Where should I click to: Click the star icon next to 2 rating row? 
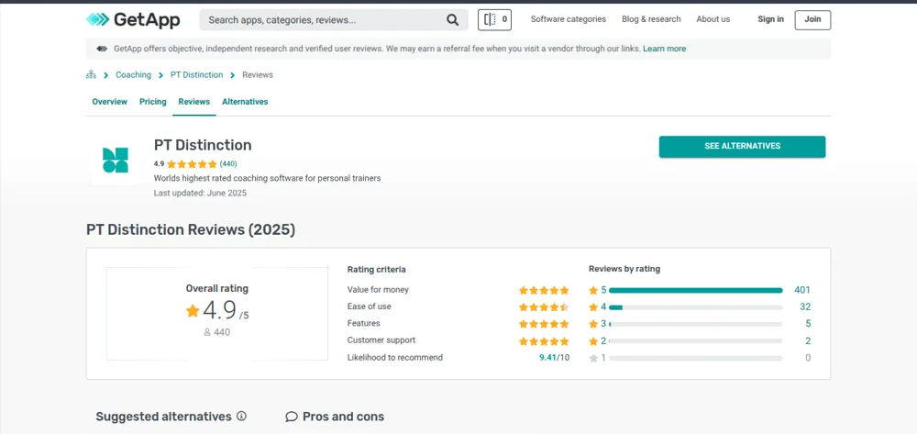pyautogui.click(x=593, y=341)
